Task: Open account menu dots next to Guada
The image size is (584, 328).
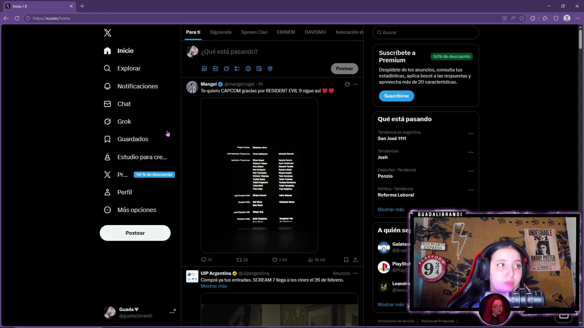Action: click(x=172, y=313)
